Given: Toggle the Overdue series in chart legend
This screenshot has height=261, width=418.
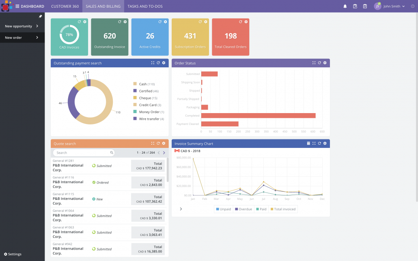Looking at the screenshot, I should coord(243,209).
